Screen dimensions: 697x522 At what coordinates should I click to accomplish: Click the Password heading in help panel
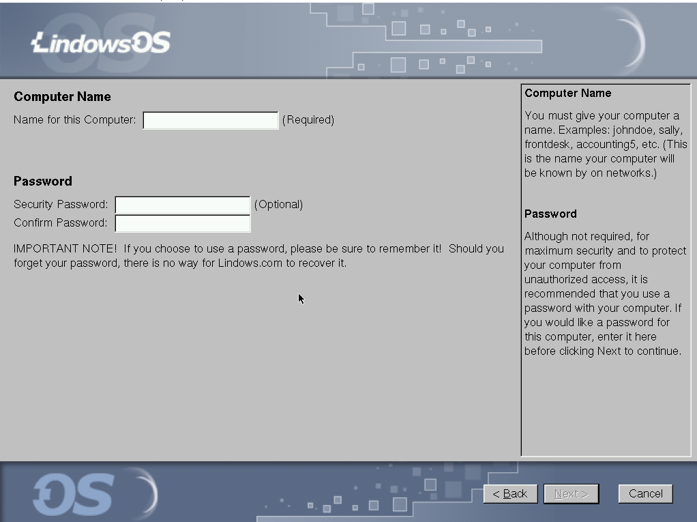(550, 214)
